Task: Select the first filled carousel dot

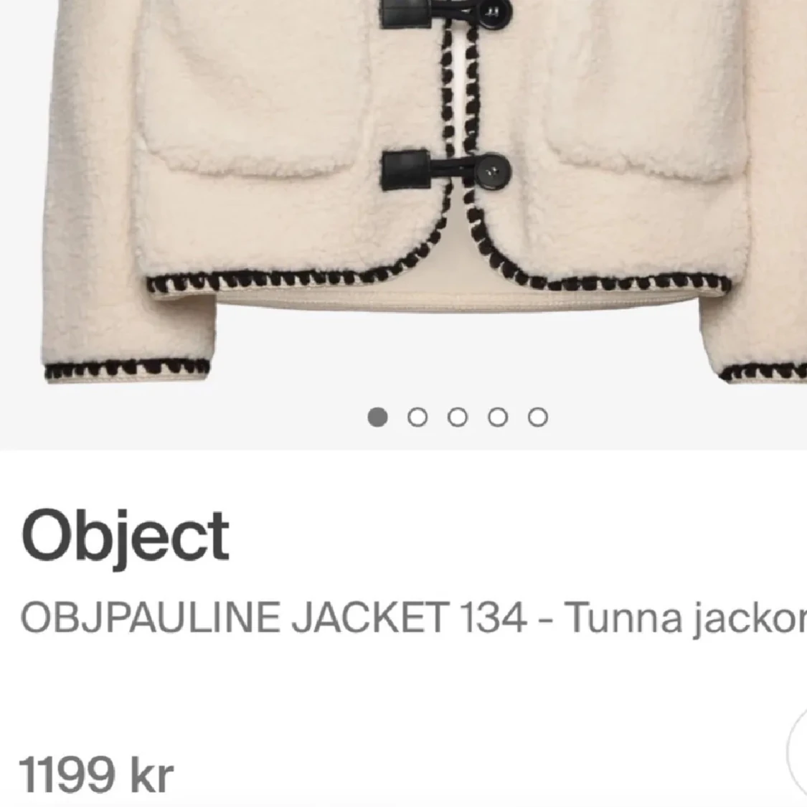Action: [x=377, y=417]
